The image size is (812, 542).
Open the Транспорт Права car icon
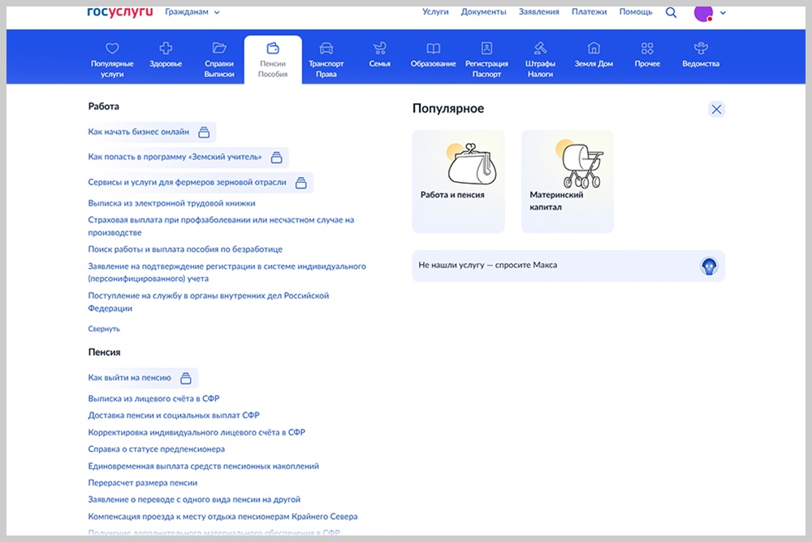tap(326, 60)
